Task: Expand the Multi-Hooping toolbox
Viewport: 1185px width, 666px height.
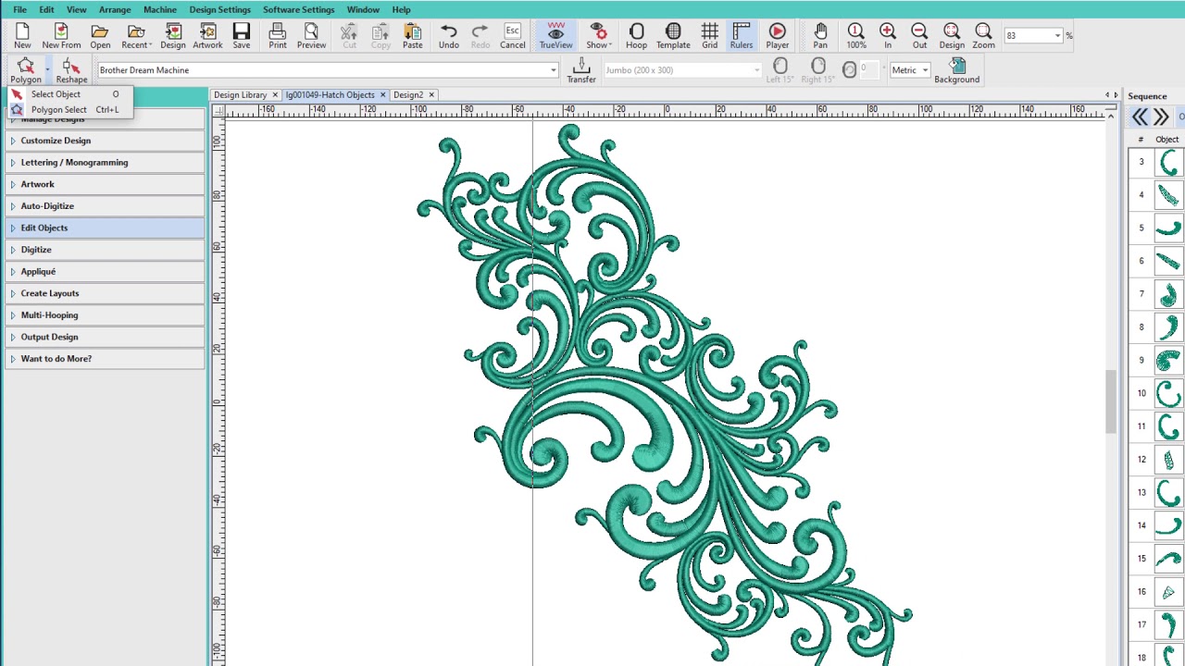Action: click(105, 315)
